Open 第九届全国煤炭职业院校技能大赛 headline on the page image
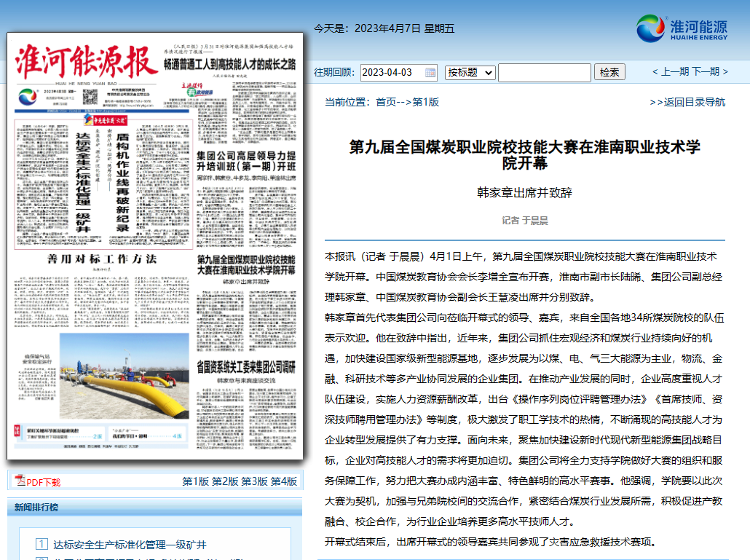The image size is (750, 560). pyautogui.click(x=246, y=265)
